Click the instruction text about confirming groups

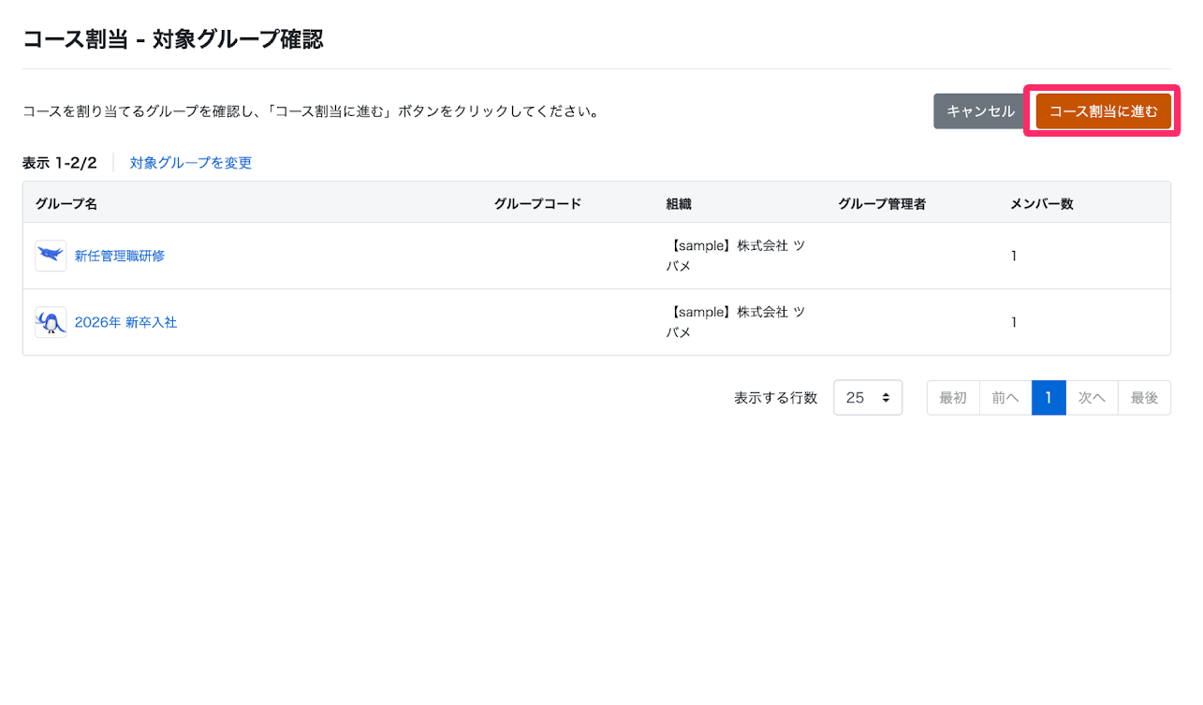[311, 111]
